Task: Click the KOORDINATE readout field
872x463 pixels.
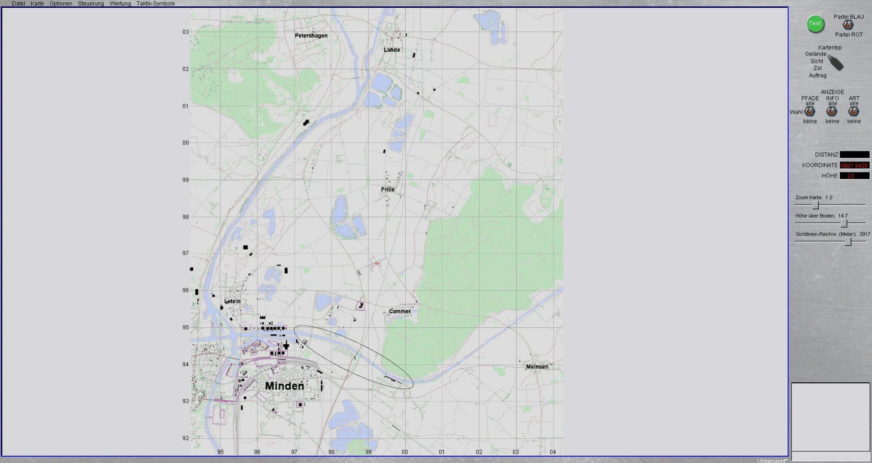Action: point(854,165)
